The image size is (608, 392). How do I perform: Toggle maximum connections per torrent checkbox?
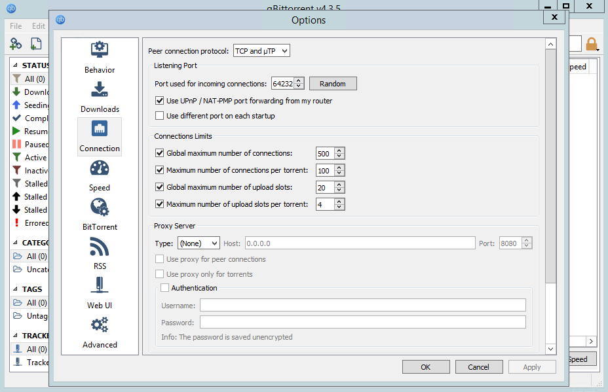[x=159, y=170]
